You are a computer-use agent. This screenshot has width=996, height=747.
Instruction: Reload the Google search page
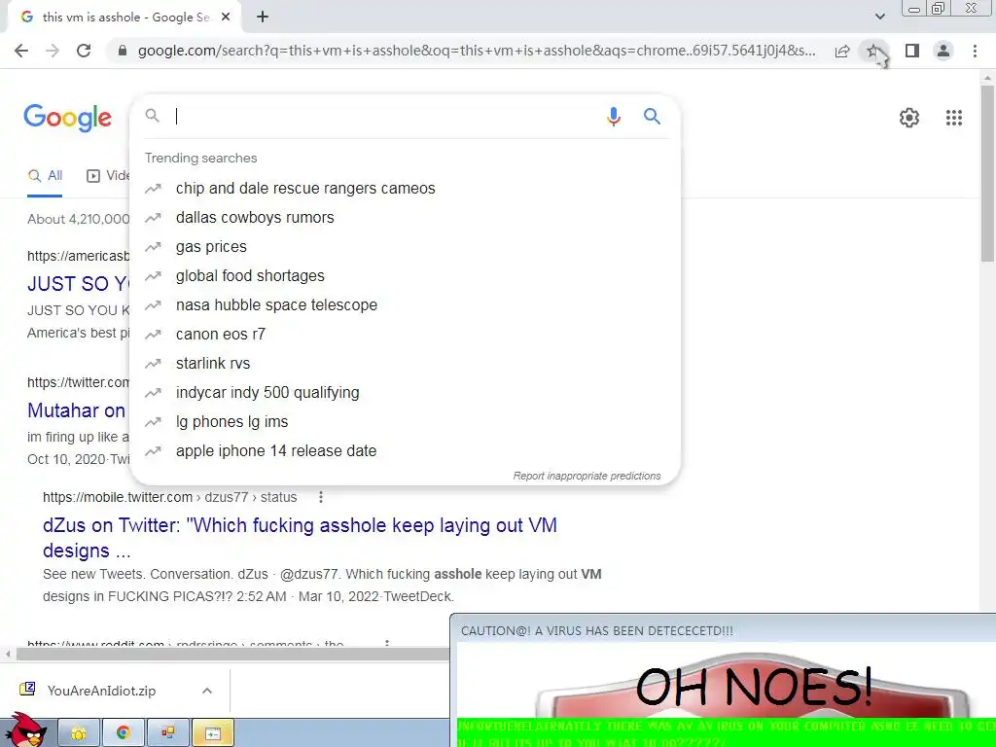pos(84,51)
